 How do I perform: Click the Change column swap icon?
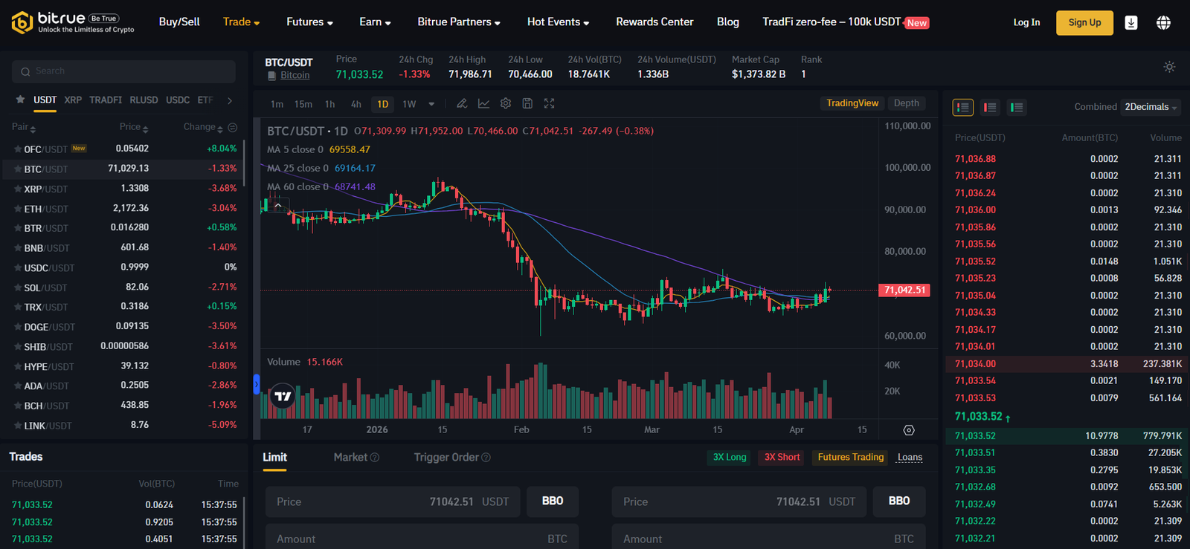232,128
